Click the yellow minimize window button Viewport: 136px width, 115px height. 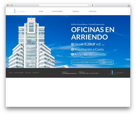(10, 5)
